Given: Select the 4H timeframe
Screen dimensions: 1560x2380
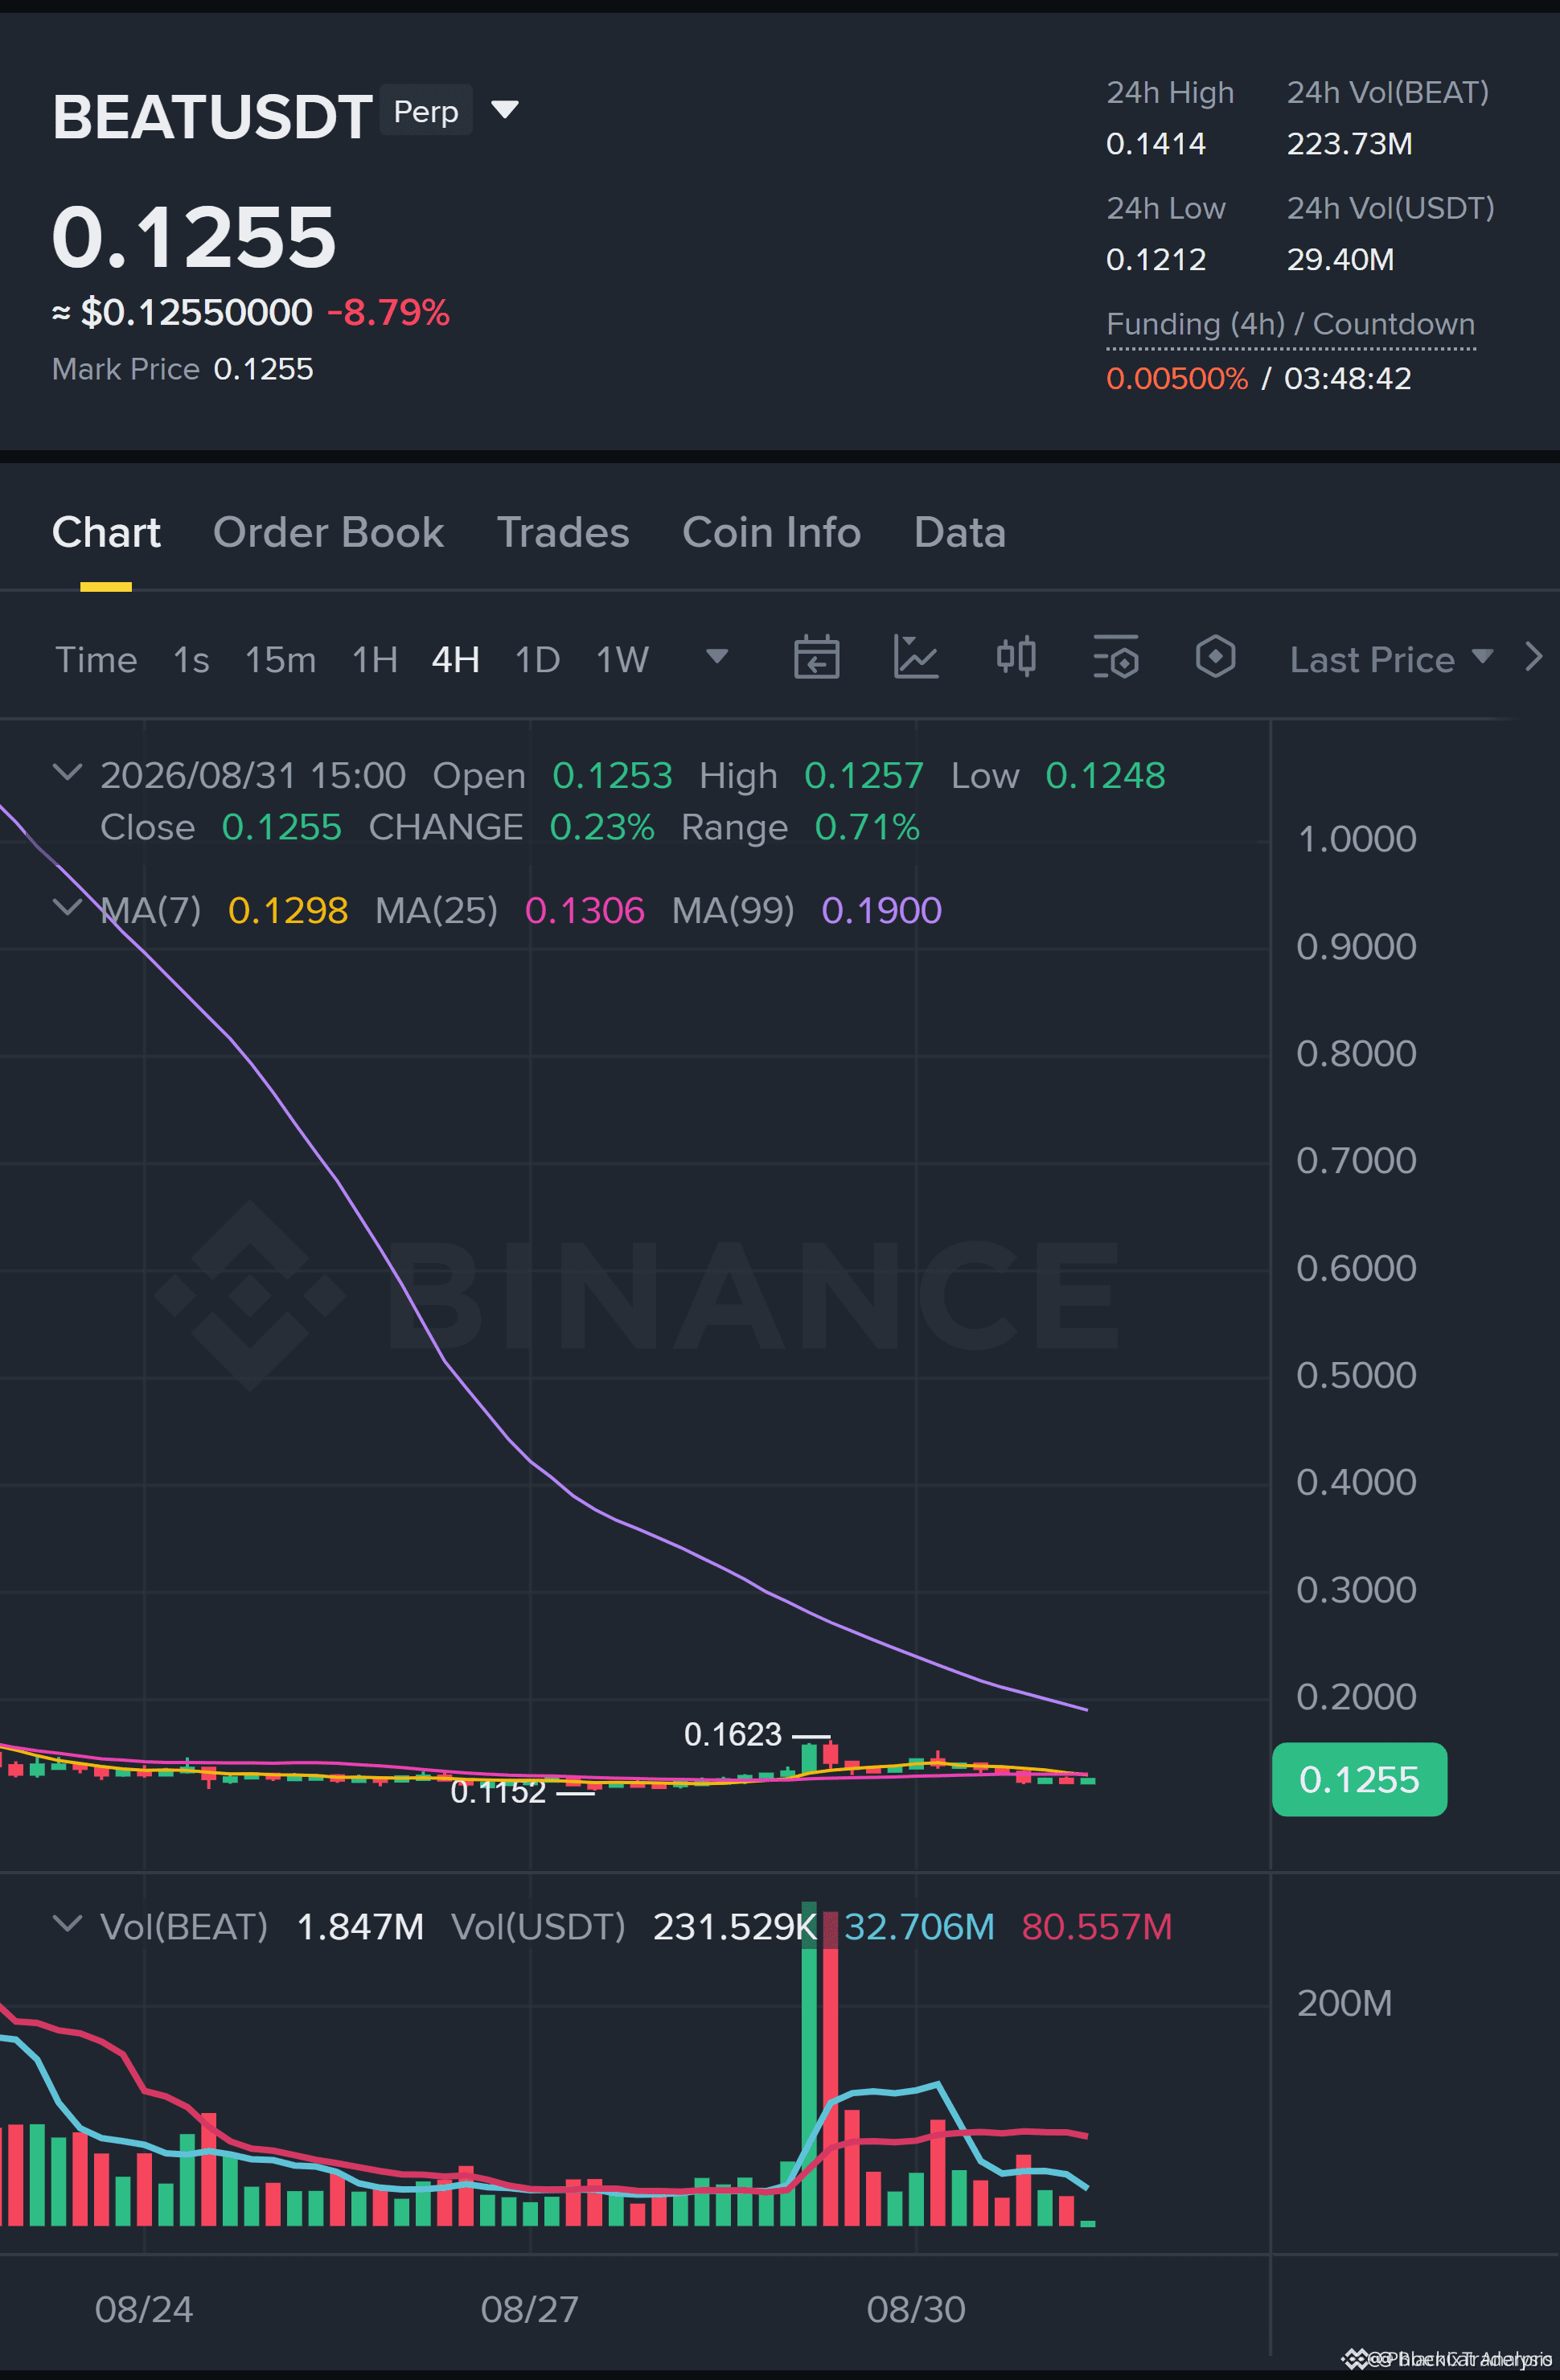Looking at the screenshot, I should [455, 660].
